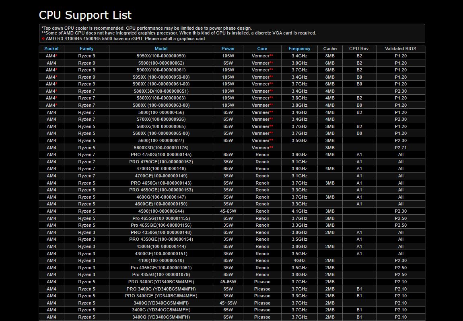This screenshot has height=321, width=463.
Task: Click P2.30 BIOS value in 5700X row
Action: (x=401, y=119)
